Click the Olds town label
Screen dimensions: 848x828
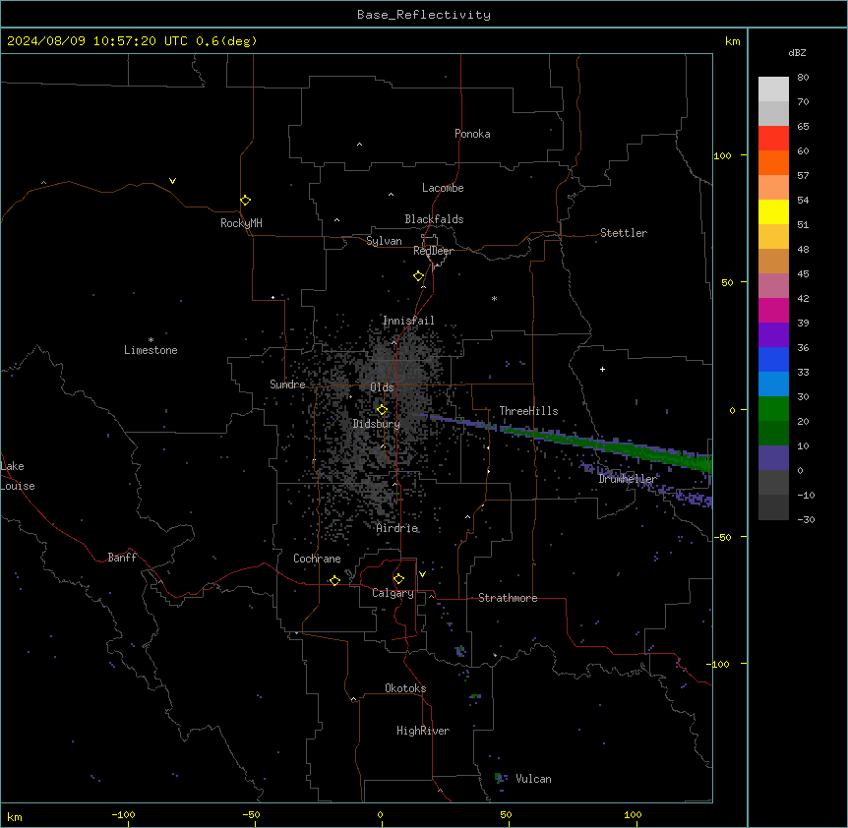tap(382, 387)
